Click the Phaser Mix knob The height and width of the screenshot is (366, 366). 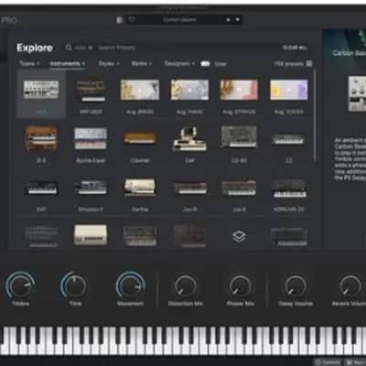click(x=240, y=286)
